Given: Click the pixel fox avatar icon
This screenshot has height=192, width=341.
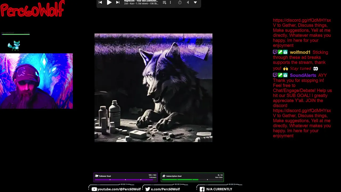Looking at the screenshot, I should pyautogui.click(x=14, y=46).
